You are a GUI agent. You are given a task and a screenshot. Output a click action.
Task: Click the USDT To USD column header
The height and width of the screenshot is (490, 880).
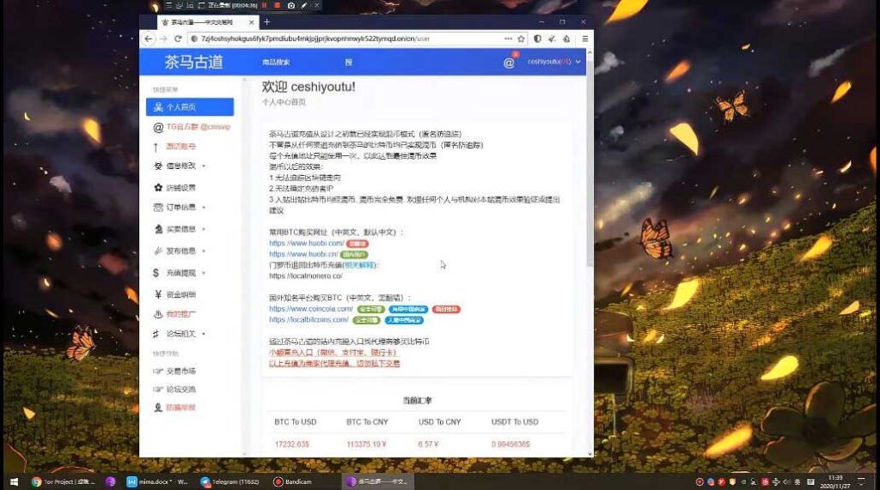point(515,422)
